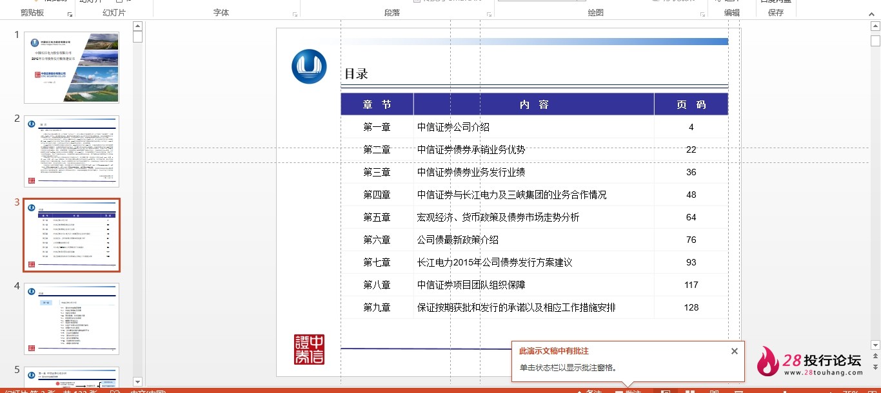Screen dimensions: 881x393
Task: Click 中信证券项目团队组织保障 cell
Action: coord(534,285)
